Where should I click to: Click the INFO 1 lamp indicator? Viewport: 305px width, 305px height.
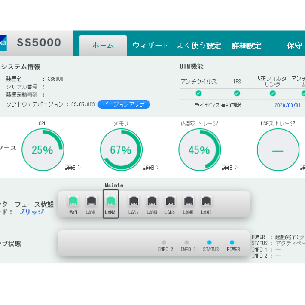pyautogui.click(x=187, y=242)
